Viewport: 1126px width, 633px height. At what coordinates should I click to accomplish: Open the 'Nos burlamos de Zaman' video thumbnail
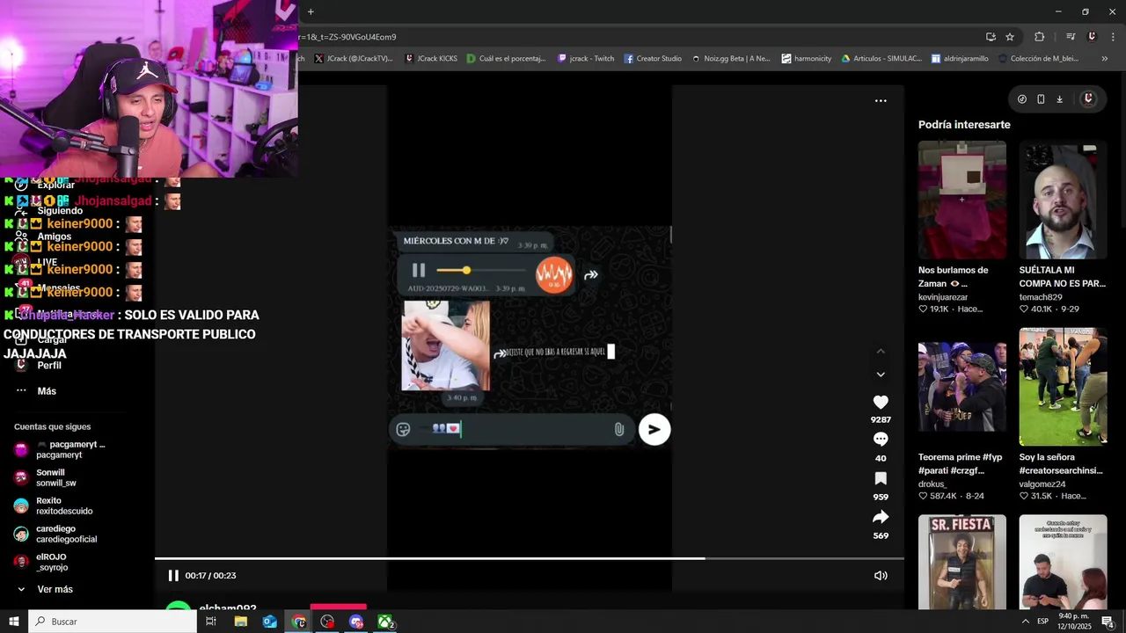962,200
